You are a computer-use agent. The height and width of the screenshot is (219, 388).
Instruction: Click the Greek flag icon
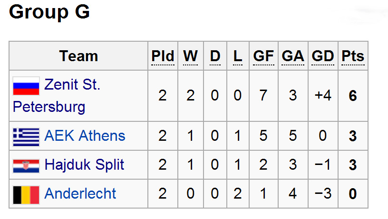(x=26, y=137)
